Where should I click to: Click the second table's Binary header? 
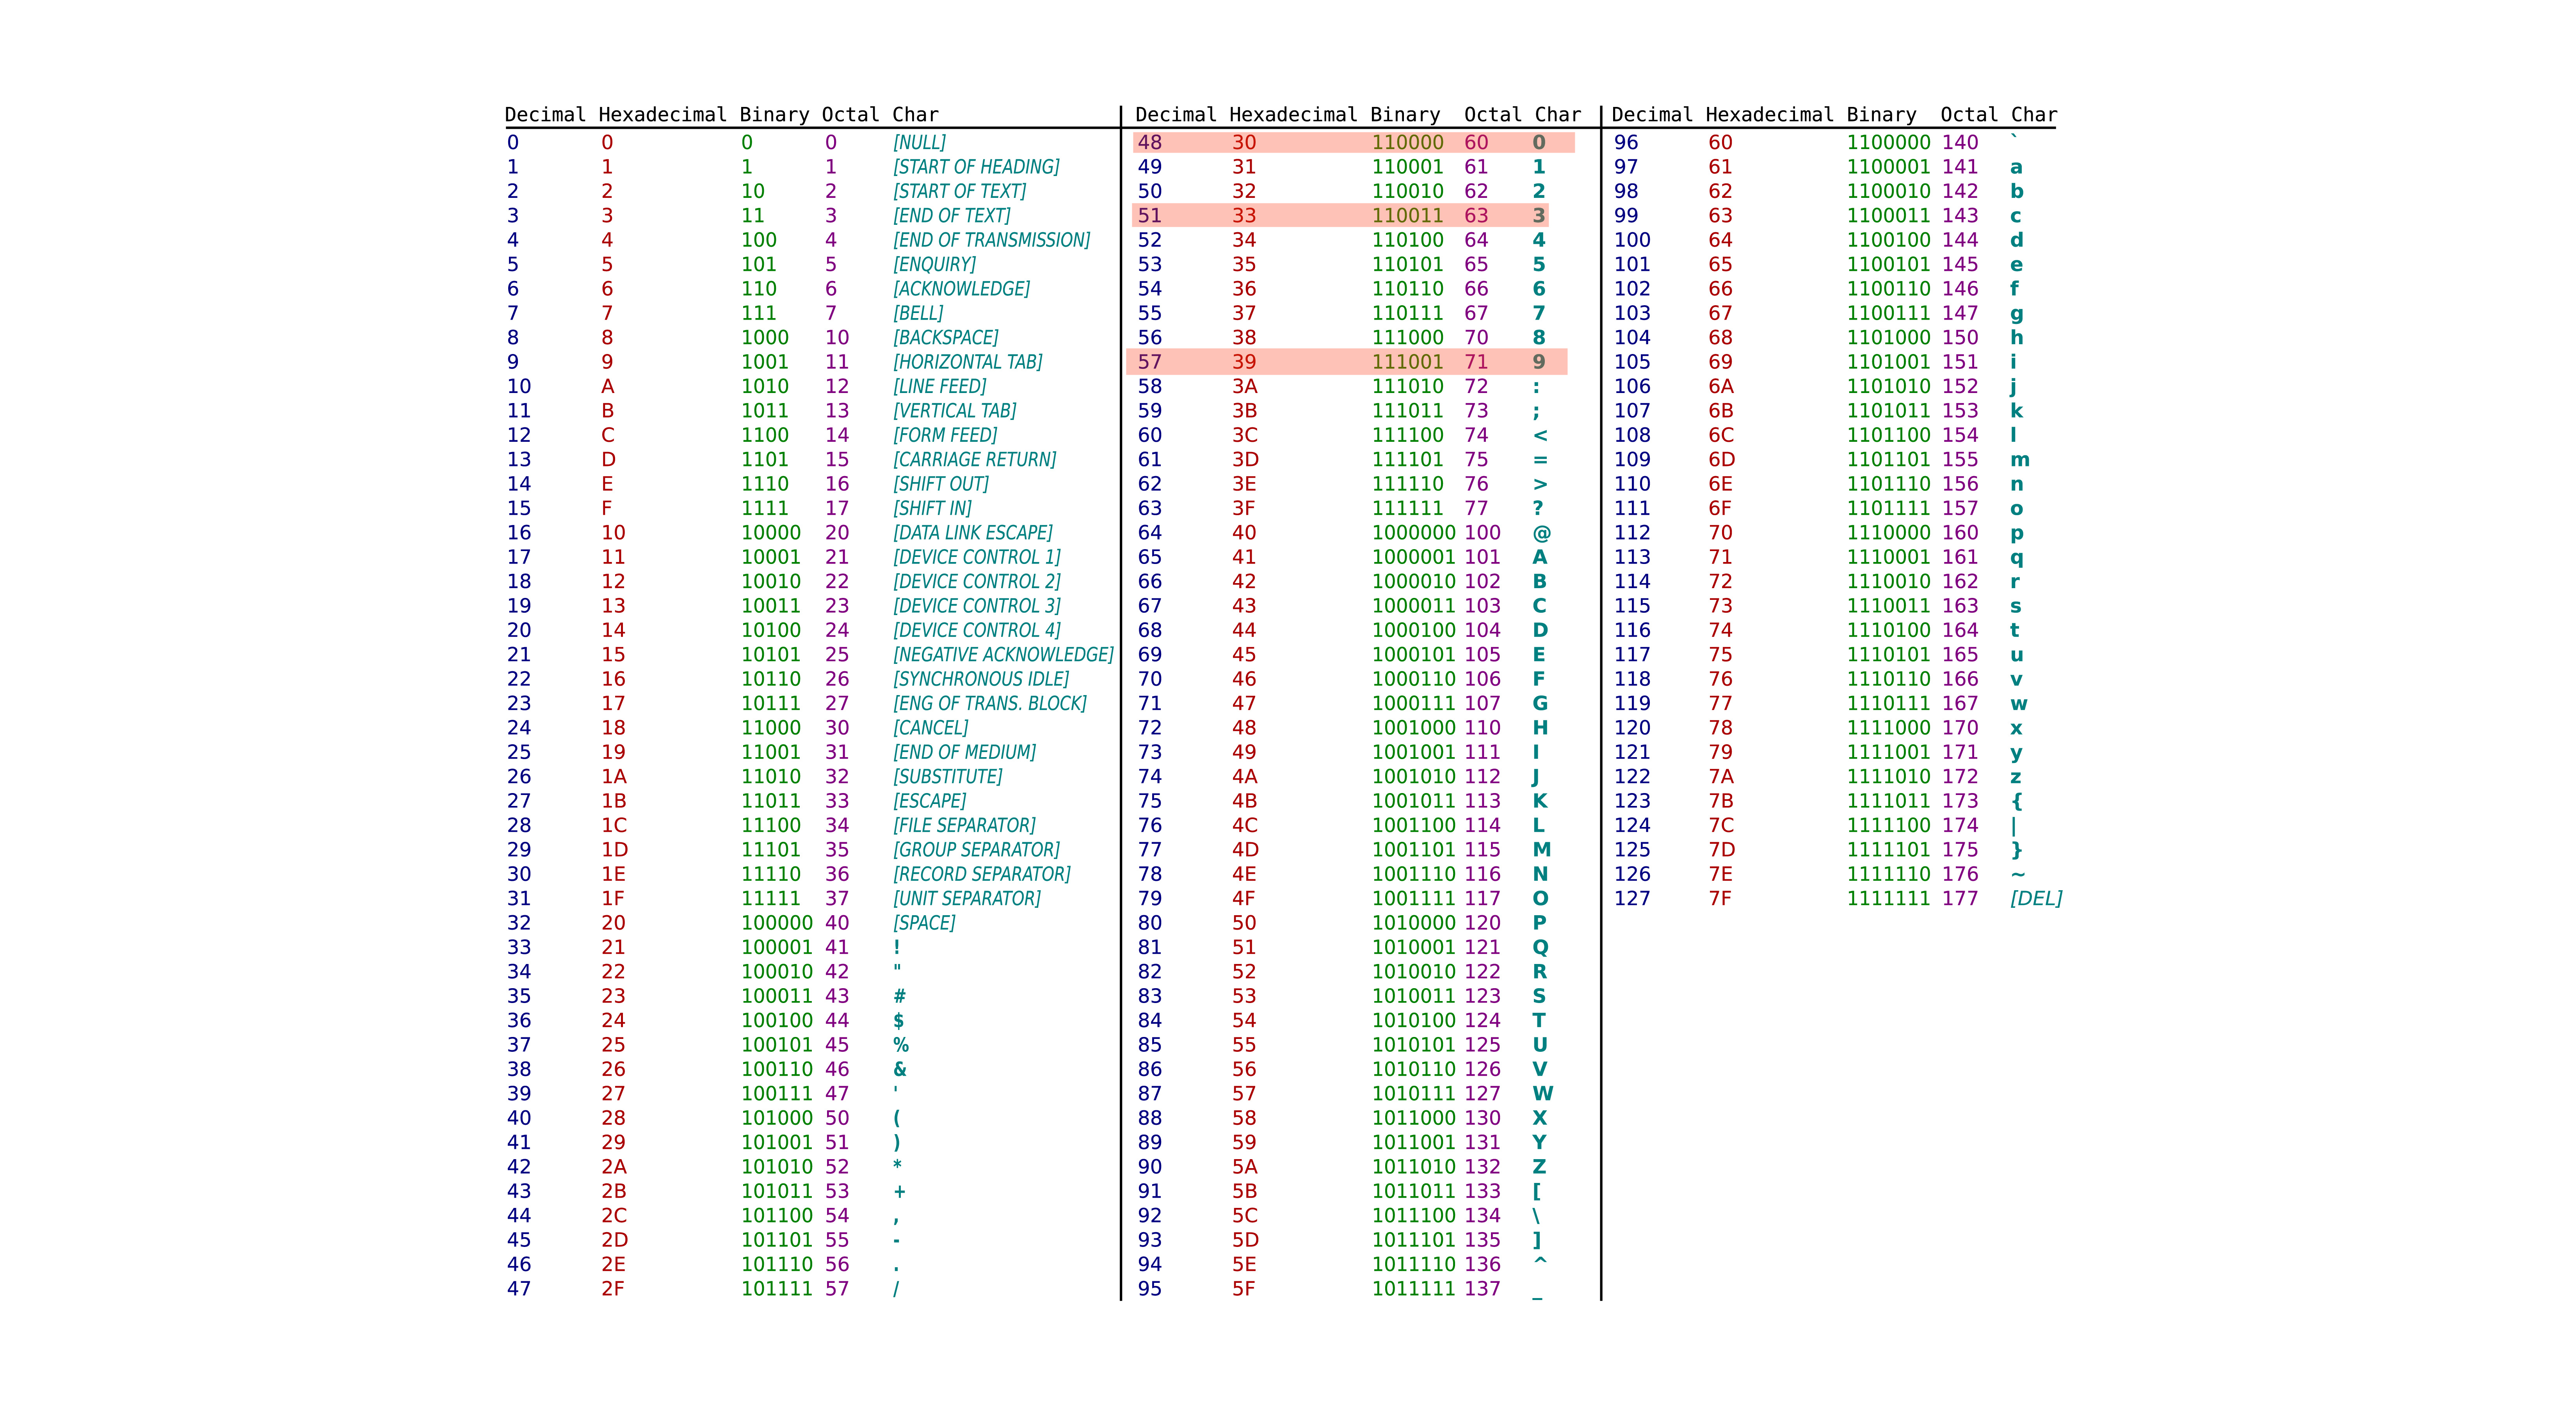coord(1405,115)
